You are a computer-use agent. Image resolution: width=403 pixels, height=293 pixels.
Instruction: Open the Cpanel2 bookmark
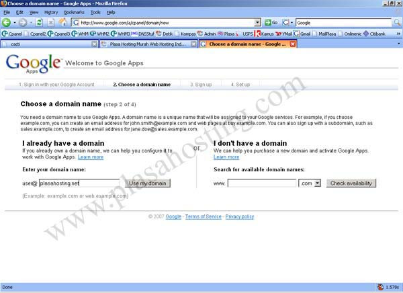pyautogui.click(x=36, y=34)
